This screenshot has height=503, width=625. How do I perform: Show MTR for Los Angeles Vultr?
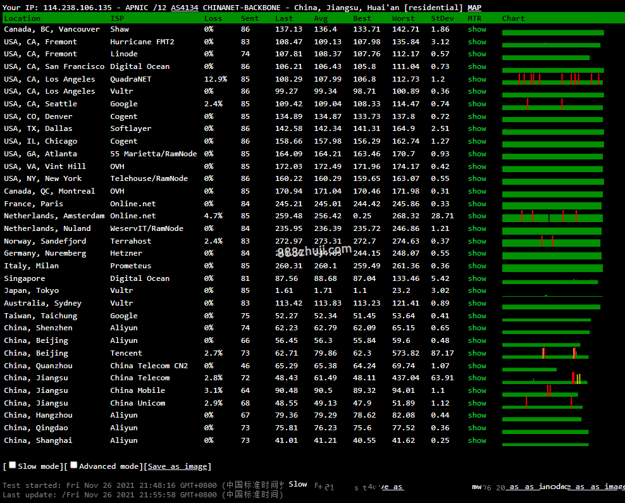[477, 91]
